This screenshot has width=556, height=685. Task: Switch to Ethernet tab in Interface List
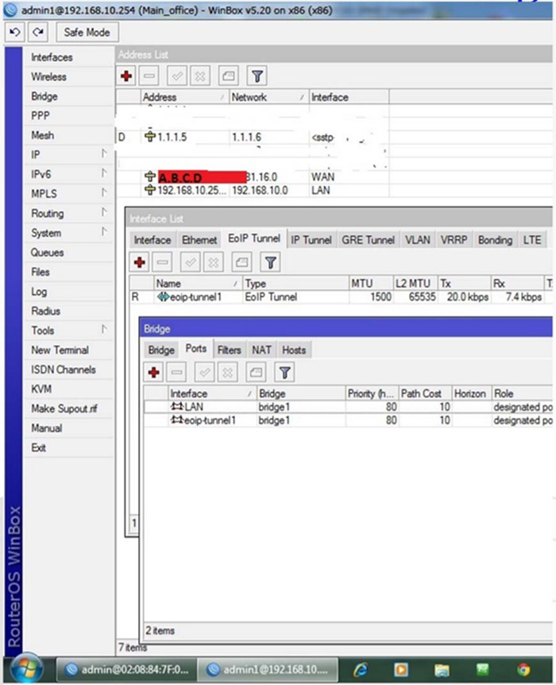click(x=199, y=240)
